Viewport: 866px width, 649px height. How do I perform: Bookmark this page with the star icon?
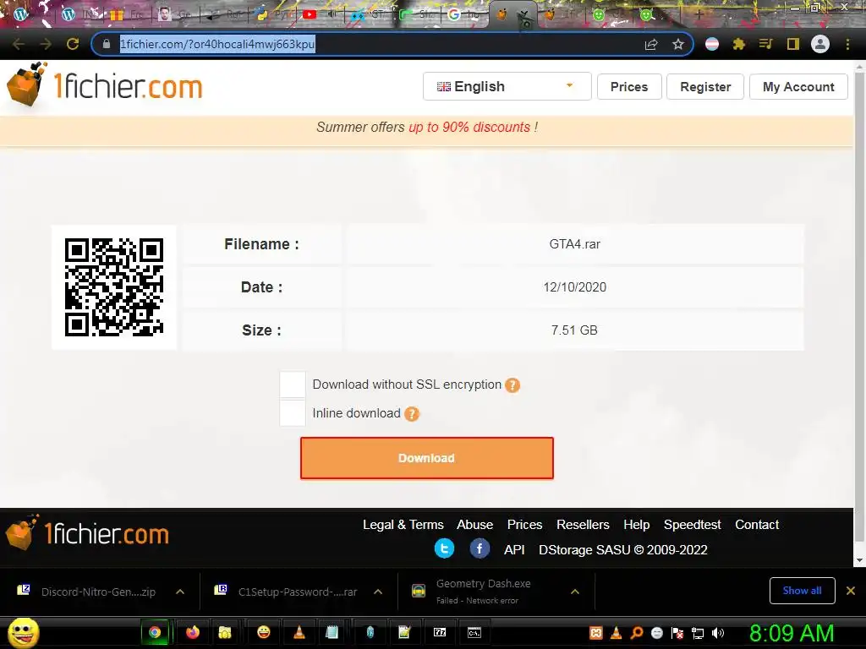[678, 44]
